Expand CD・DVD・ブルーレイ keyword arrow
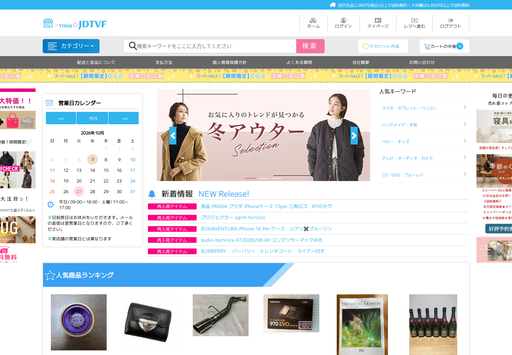 [465, 174]
